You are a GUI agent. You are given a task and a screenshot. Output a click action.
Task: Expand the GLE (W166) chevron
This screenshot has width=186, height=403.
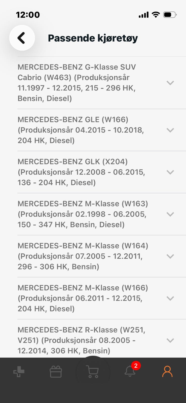(170, 130)
